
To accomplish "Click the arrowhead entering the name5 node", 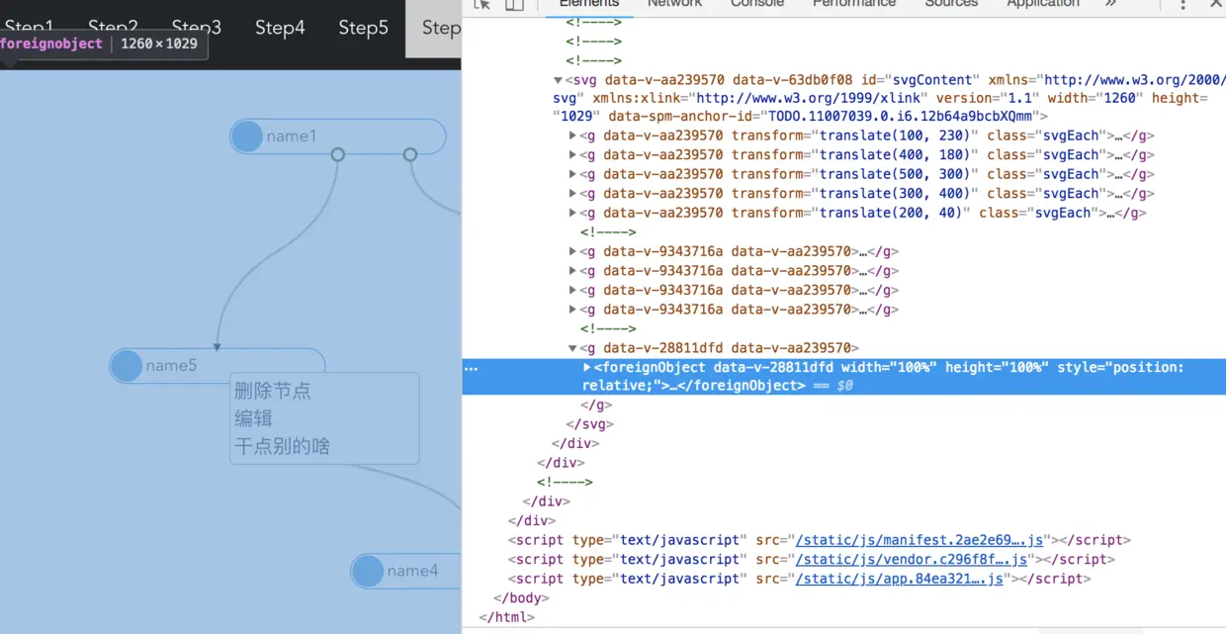I will tap(217, 346).
